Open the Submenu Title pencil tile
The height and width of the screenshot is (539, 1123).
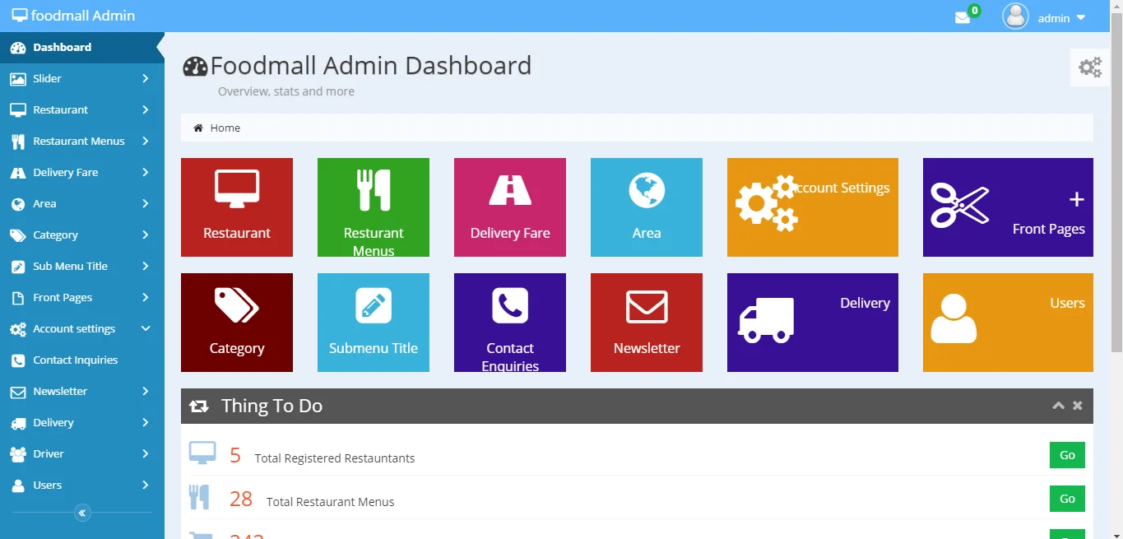374,323
